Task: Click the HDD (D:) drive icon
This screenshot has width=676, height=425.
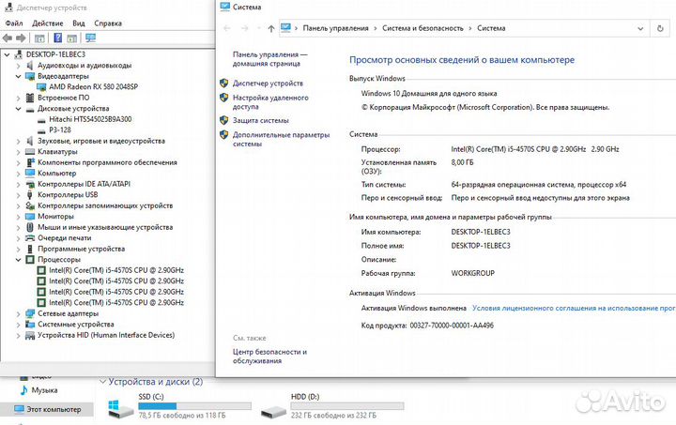Action: pos(273,411)
